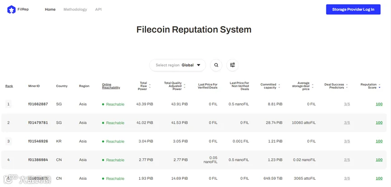Sort by Committed capacity arrows
This screenshot has height=187, width=391.
tap(279, 86)
